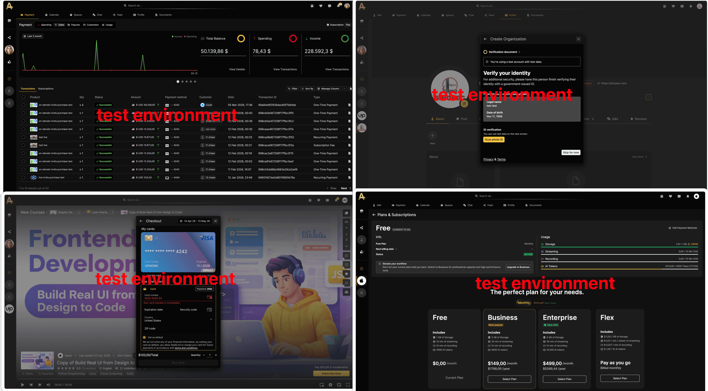Open the chat bubble icon in Payment window header
Viewport: 708px width, 391px height.
pos(330,6)
